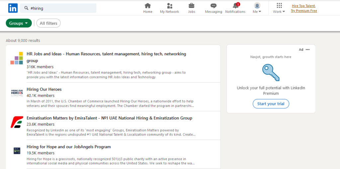This screenshot has width=340, height=169.
Task: Click the 40.1K members text
Action: pyautogui.click(x=41, y=95)
